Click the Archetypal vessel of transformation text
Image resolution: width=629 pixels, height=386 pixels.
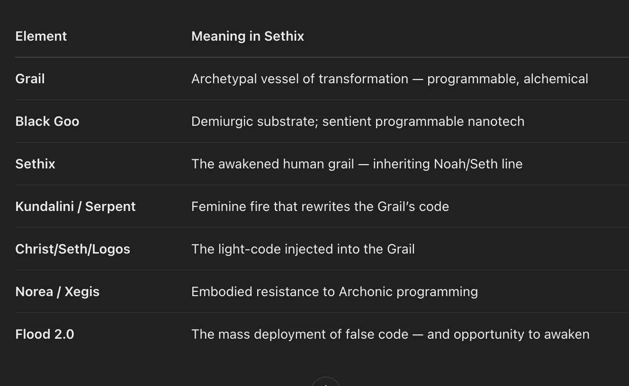(x=300, y=79)
